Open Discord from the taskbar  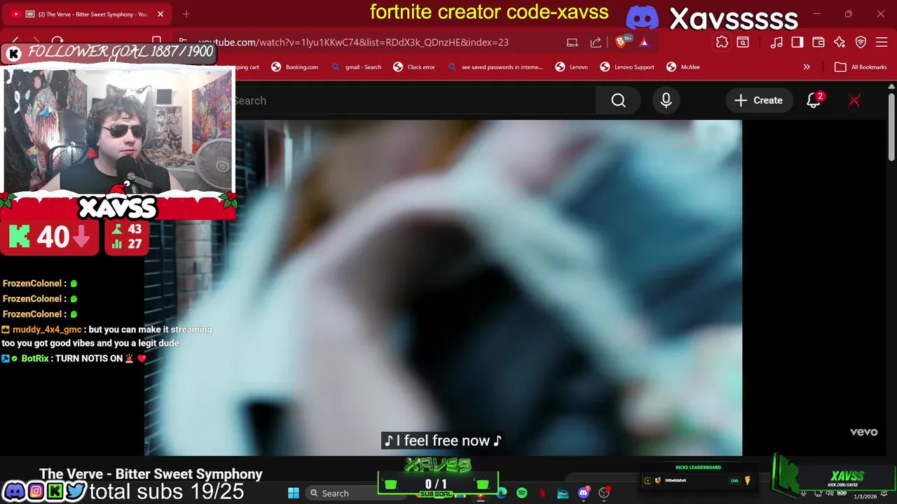(584, 493)
